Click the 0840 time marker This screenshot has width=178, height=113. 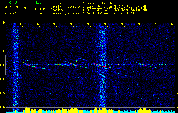point(172,24)
